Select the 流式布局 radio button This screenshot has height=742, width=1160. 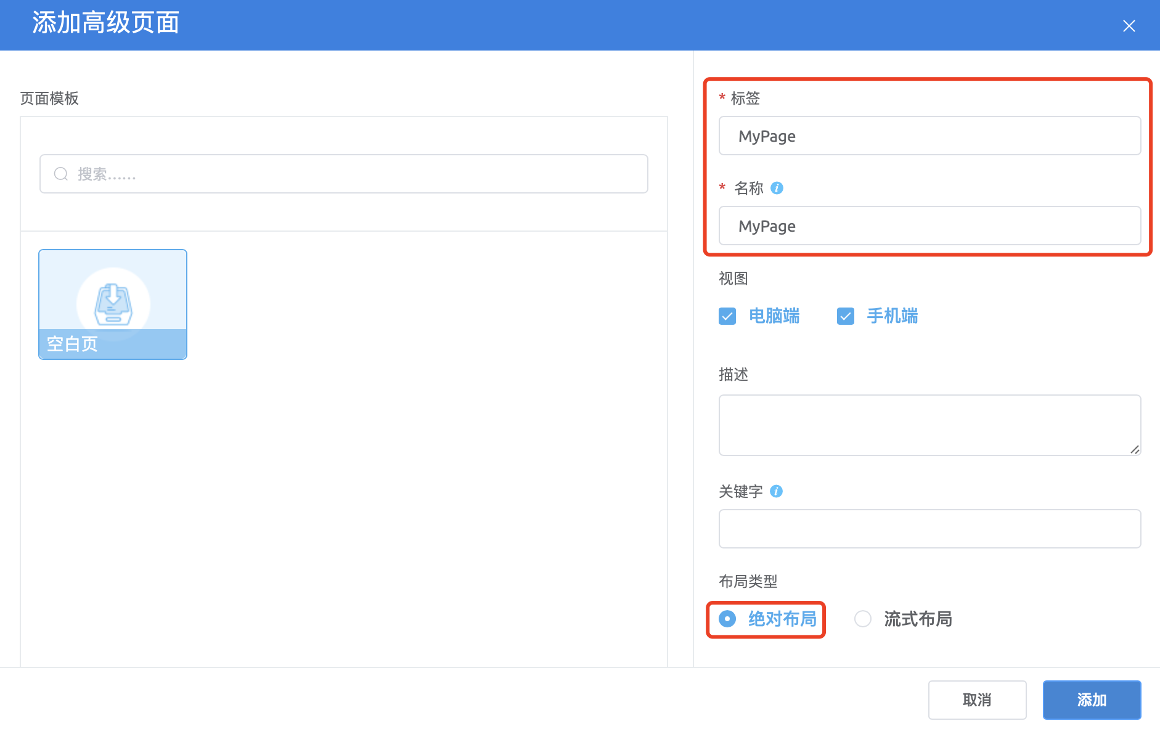(x=863, y=619)
